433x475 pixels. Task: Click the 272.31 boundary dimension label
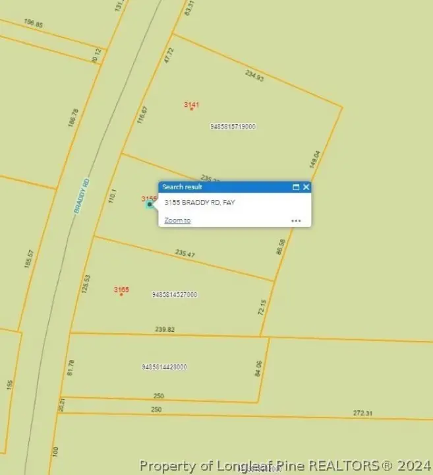(363, 413)
